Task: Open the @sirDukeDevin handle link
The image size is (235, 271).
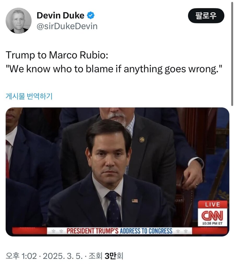Action: (x=67, y=26)
